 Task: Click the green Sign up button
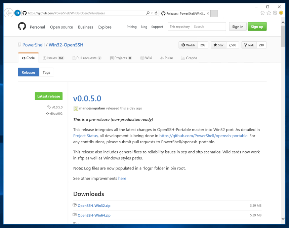257,27
